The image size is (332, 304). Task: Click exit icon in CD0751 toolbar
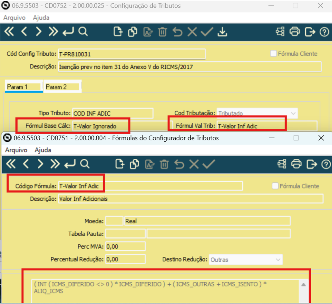[x=312, y=164]
